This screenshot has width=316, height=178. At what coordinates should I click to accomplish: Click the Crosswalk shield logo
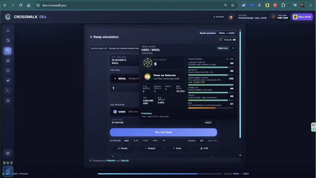point(7,17)
